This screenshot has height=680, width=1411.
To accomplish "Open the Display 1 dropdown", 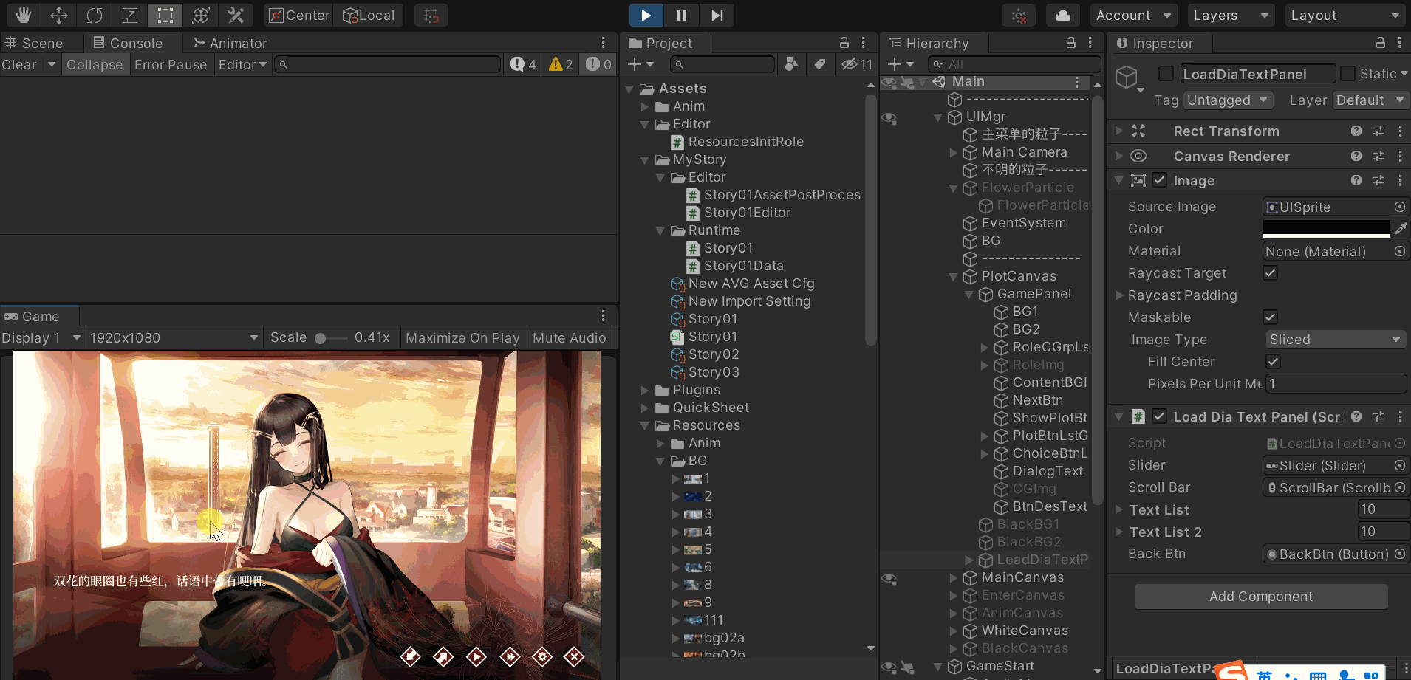I will click(41, 338).
